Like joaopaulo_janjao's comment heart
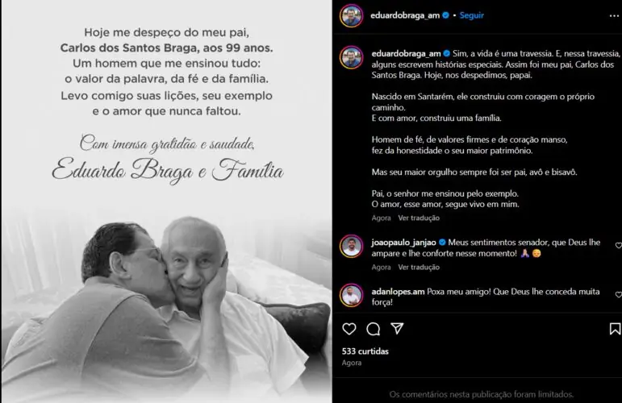622x403 pixels. tap(618, 245)
